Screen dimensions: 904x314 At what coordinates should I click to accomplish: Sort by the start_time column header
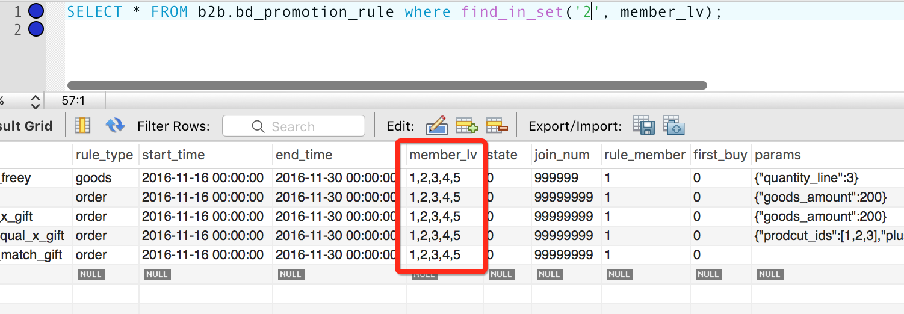click(173, 155)
